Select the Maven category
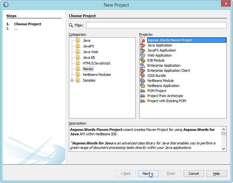The image size is (233, 183). point(88,69)
